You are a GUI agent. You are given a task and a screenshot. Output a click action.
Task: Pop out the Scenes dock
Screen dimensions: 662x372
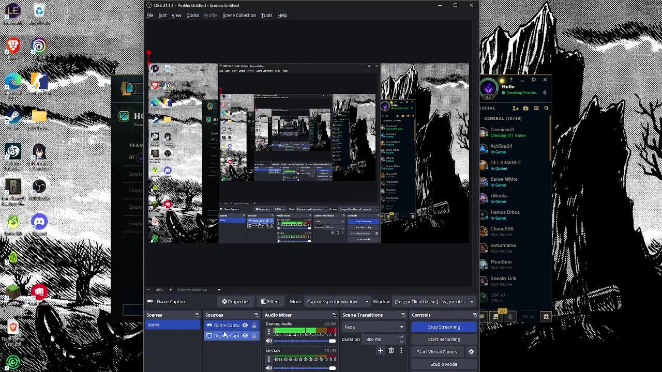click(197, 315)
